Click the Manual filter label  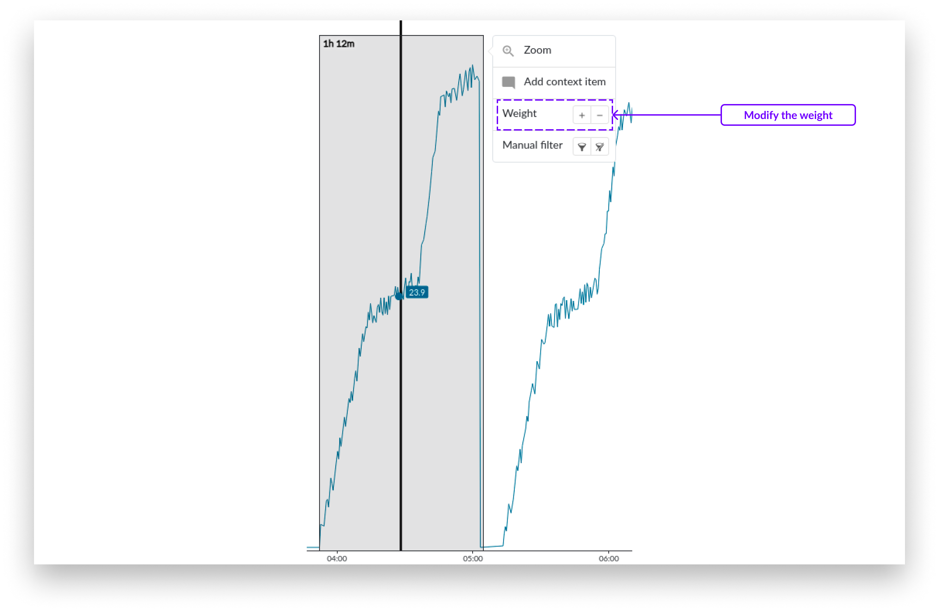pyautogui.click(x=532, y=145)
